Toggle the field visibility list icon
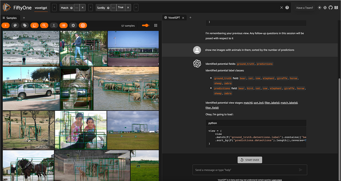This screenshot has width=341, height=181. click(x=63, y=25)
